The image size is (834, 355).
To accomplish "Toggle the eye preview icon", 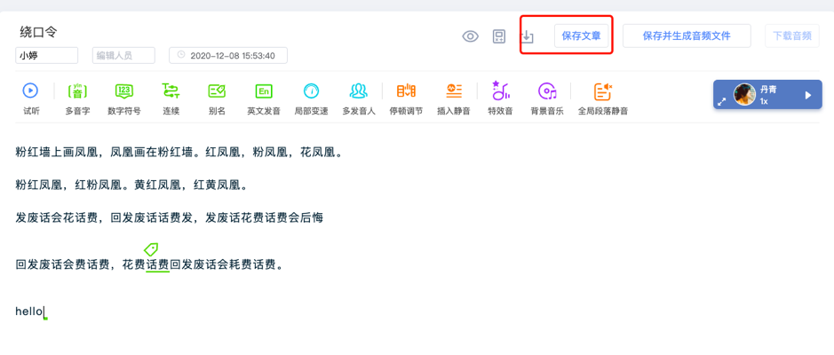I will [x=470, y=36].
